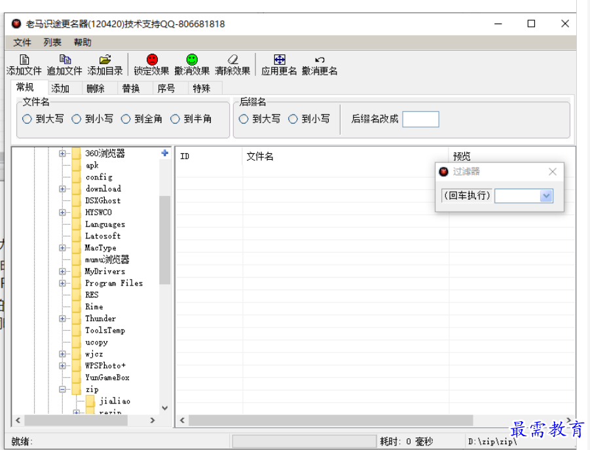Viewport: 590px width, 450px height.
Task: Open the 帮助 menu
Action: [x=83, y=43]
